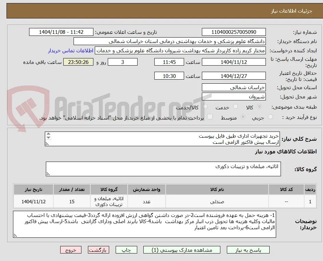Click the کد کالا column header

286,189
